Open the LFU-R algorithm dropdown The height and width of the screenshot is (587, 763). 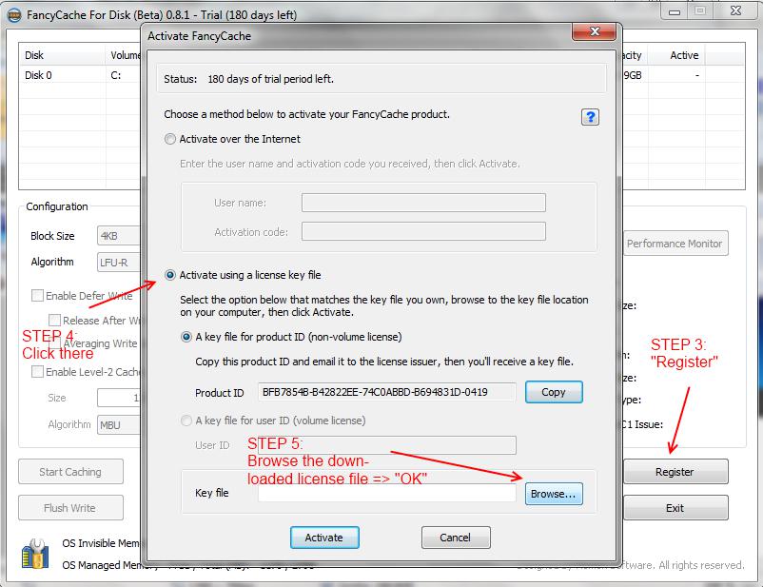tap(119, 263)
